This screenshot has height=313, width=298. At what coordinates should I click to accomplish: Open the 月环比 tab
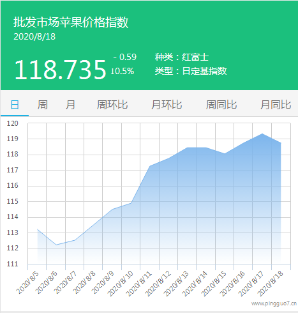(167, 105)
